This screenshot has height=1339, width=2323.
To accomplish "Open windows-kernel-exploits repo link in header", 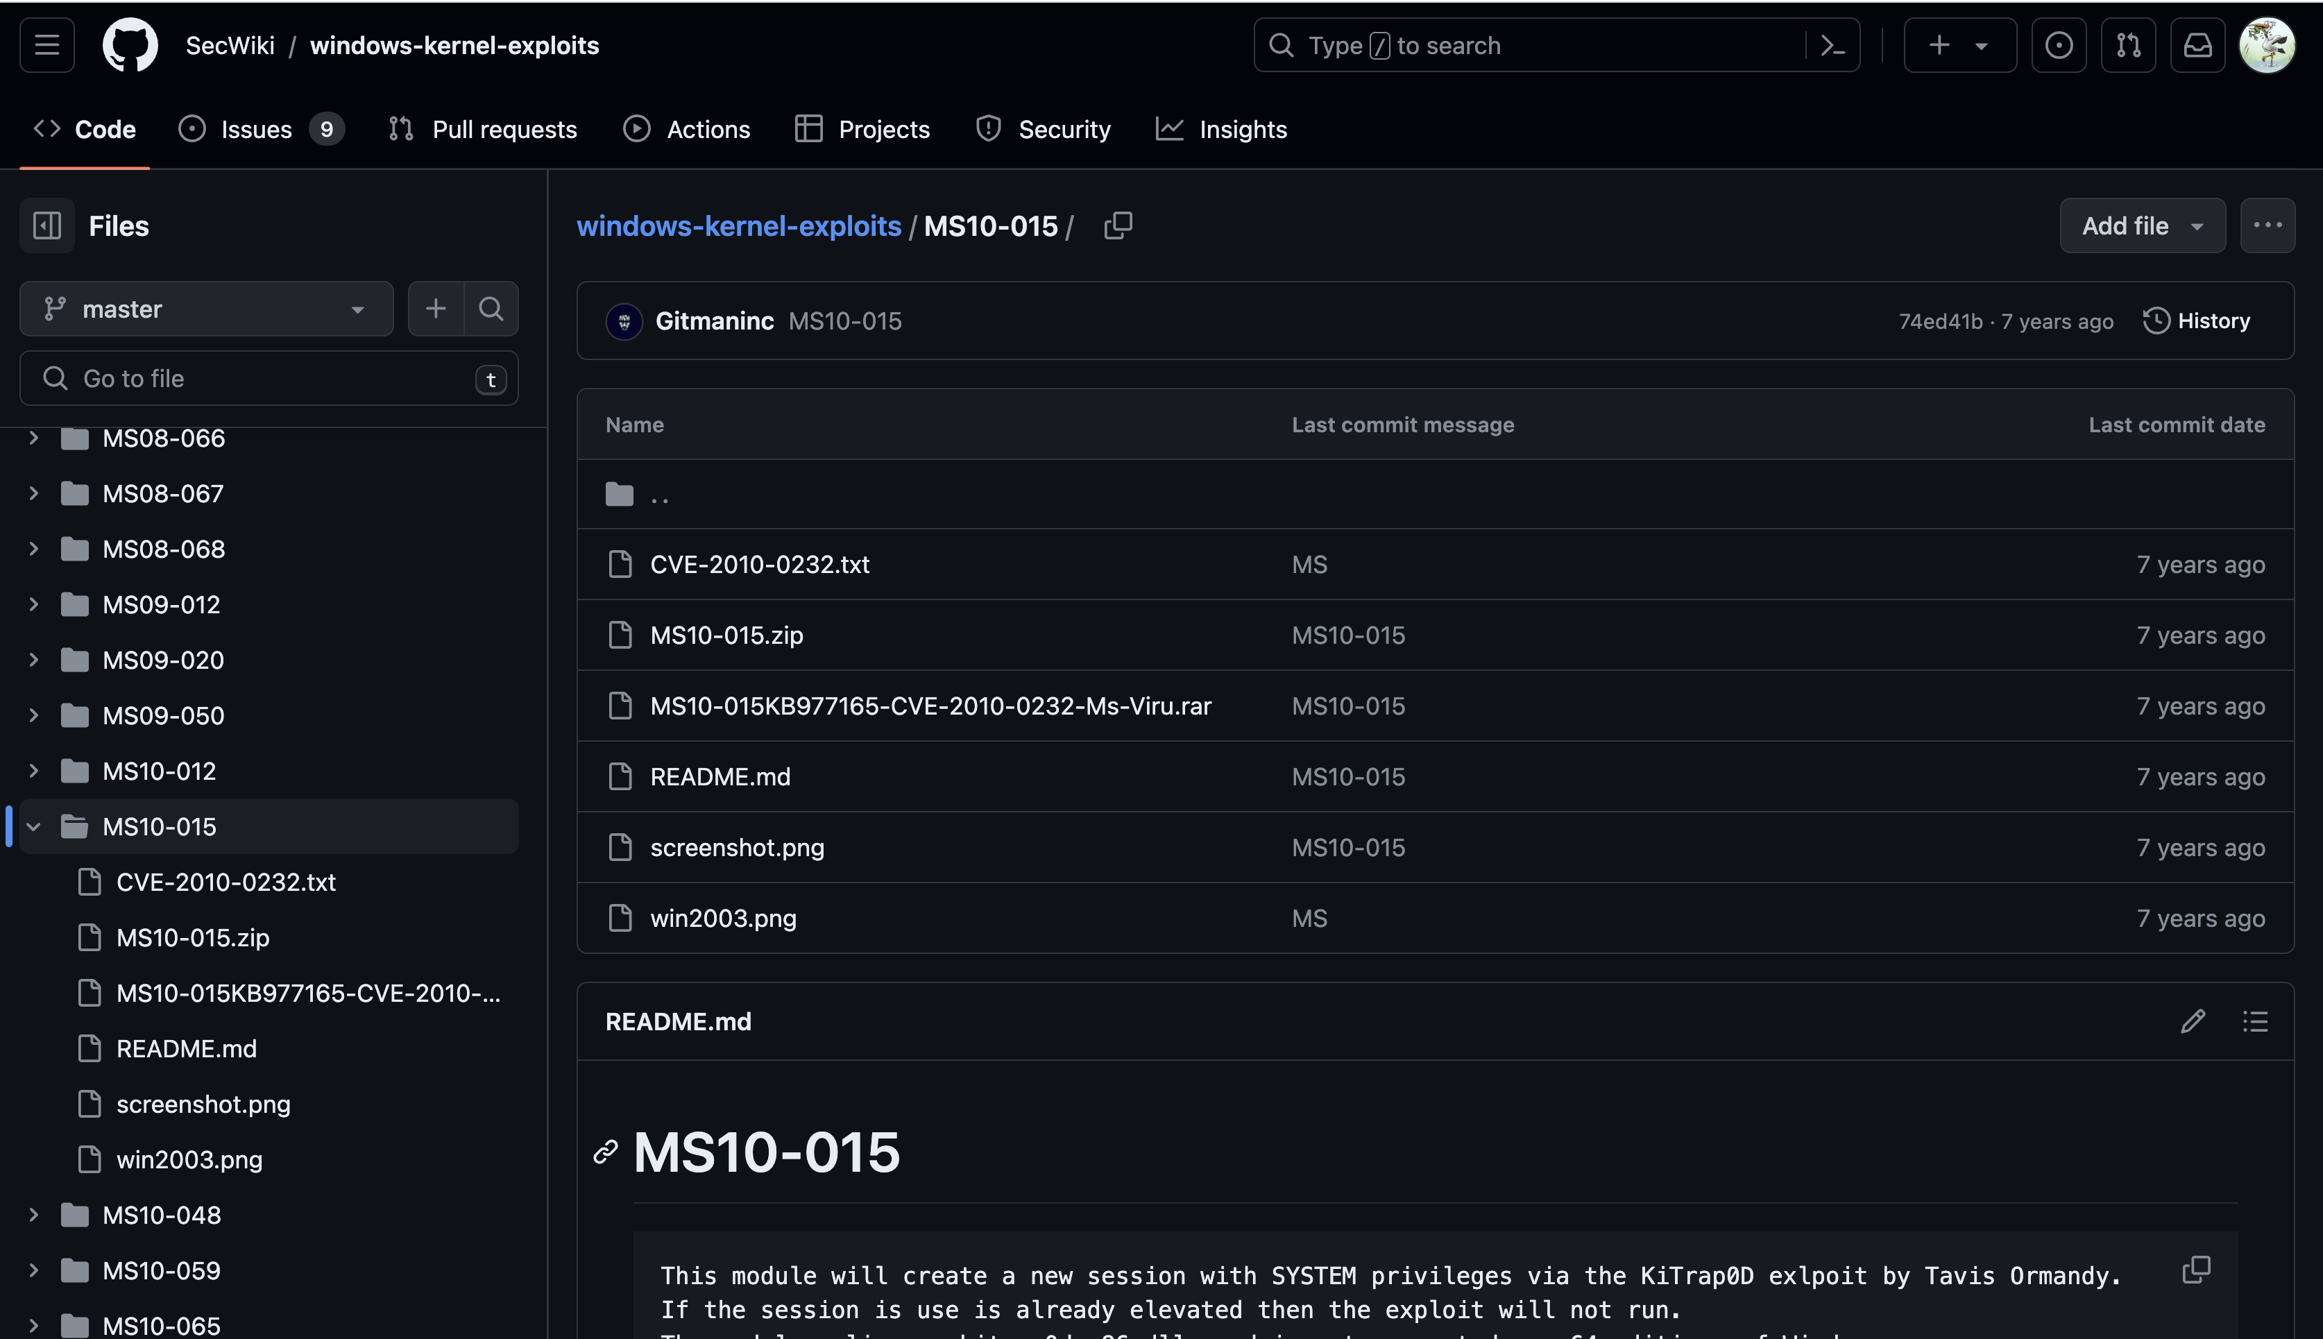I will (x=454, y=45).
